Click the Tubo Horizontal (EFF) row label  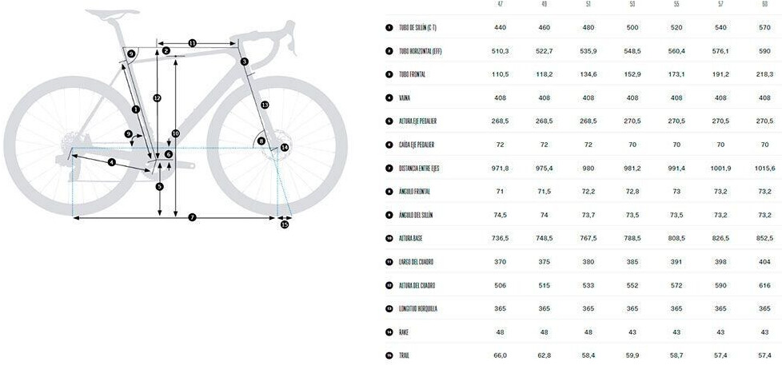pos(421,50)
